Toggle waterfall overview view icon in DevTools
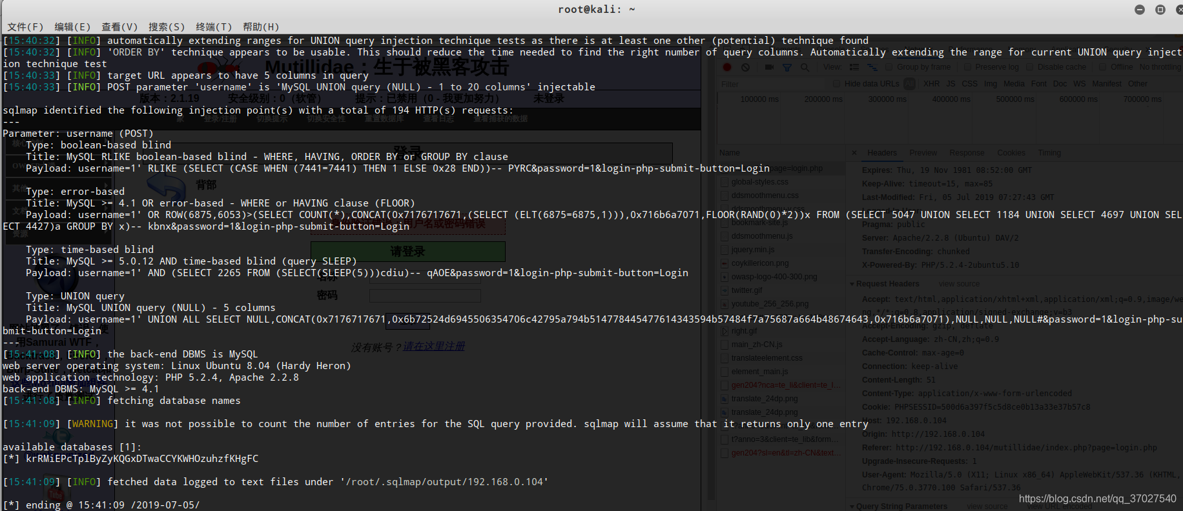The image size is (1183, 511). pyautogui.click(x=872, y=67)
